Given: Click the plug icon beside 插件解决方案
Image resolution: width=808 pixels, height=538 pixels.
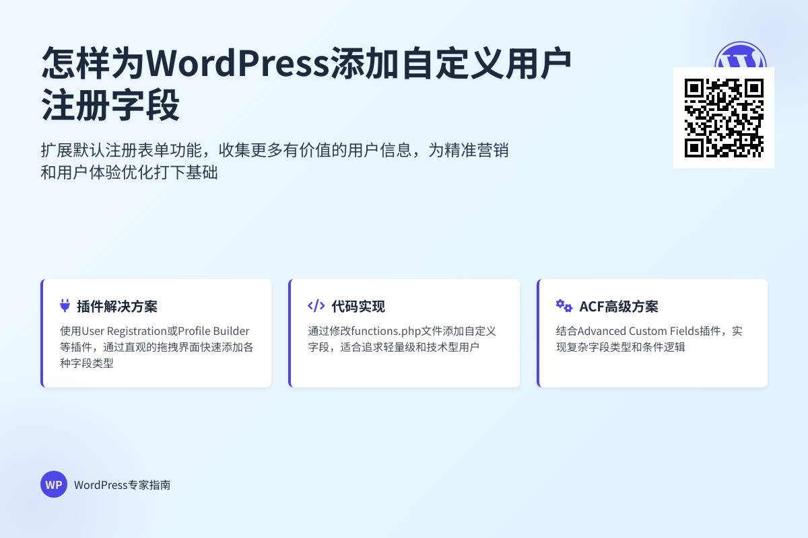Looking at the screenshot, I should click(65, 306).
